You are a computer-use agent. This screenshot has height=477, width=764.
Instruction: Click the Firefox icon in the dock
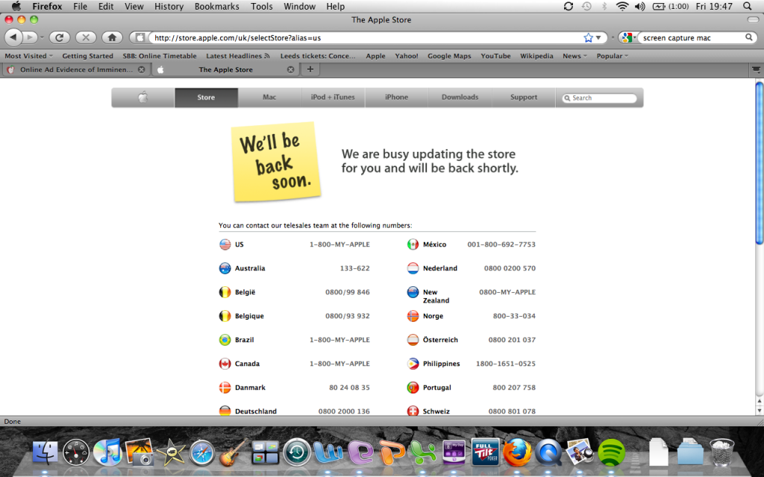click(x=517, y=452)
